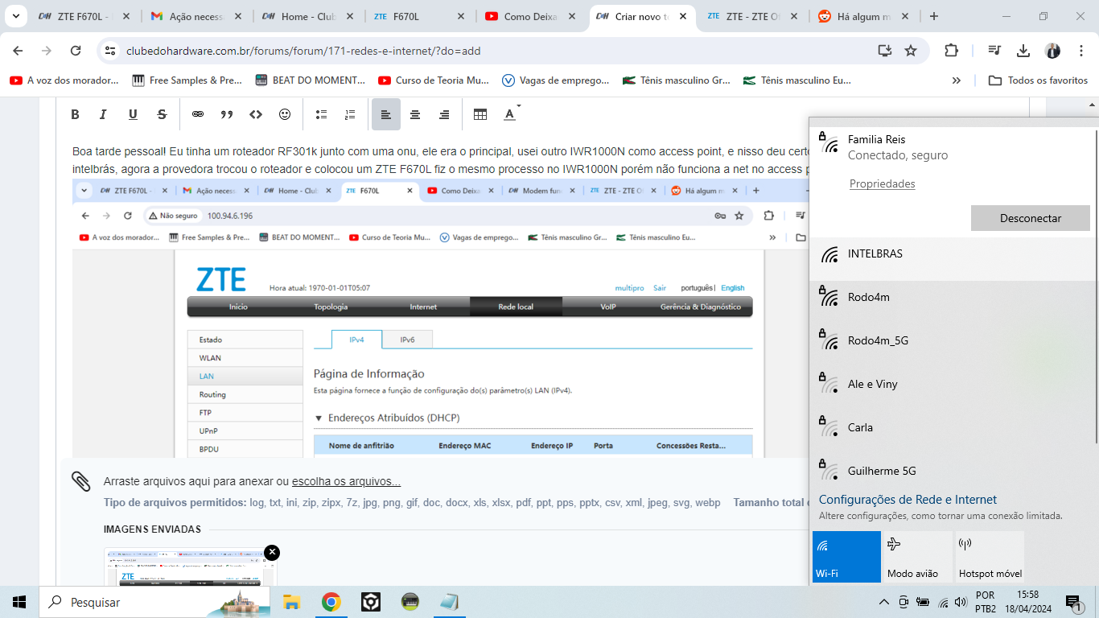Click the uploaded screenshot thumbnail
The image size is (1099, 618).
point(191,567)
